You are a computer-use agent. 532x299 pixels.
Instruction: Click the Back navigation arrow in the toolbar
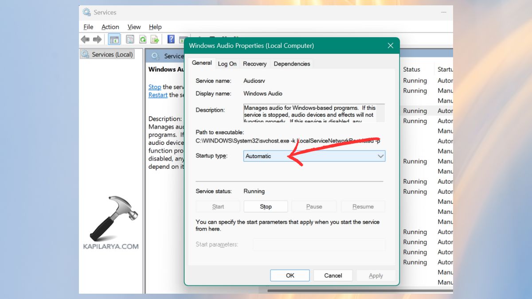(85, 39)
